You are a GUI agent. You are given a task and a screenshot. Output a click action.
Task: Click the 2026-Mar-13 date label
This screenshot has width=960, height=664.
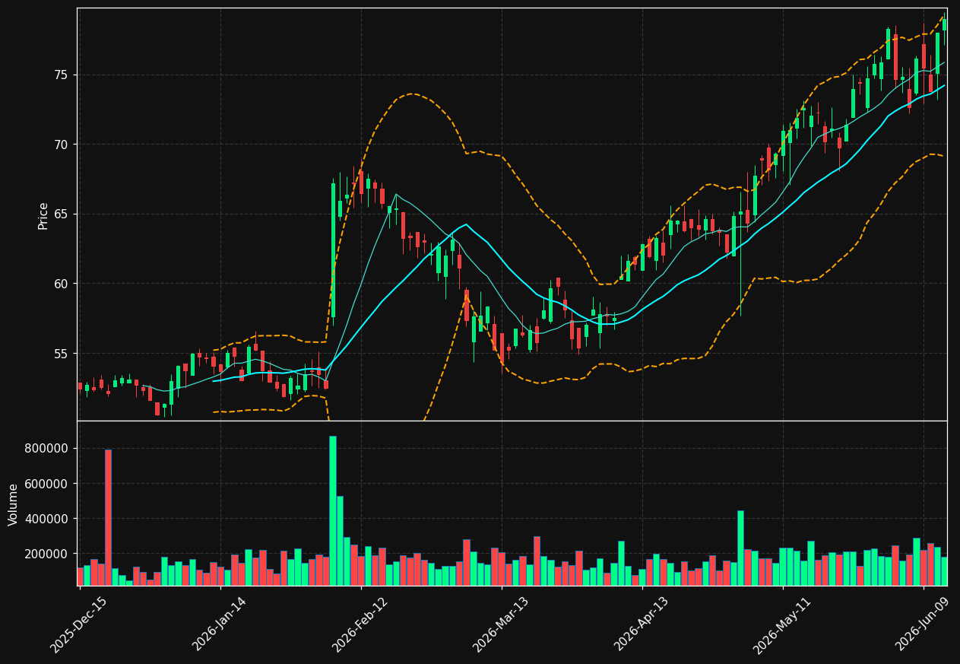(501, 624)
